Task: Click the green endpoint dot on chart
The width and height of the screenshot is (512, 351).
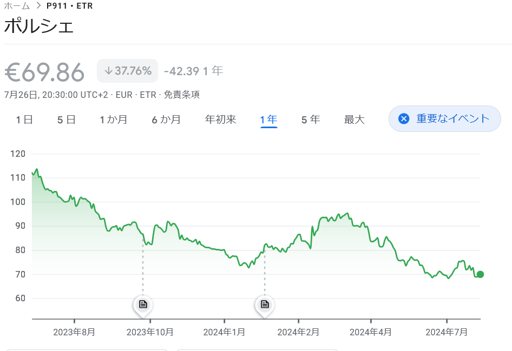Action: click(480, 274)
